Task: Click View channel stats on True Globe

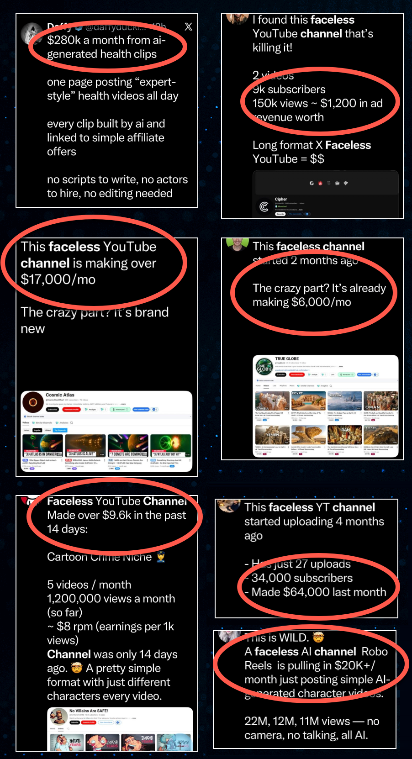Action: [364, 374]
